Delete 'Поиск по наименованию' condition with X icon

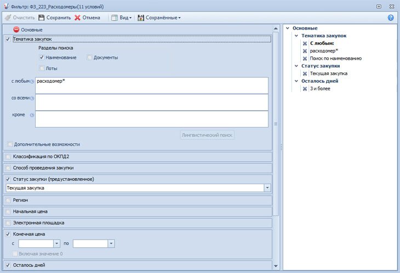point(305,59)
